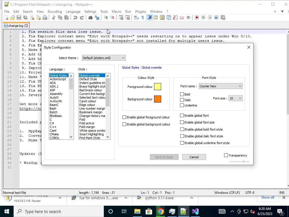289x217 pixels.
Task: Enable global background colour checkbox
Action: [124, 124]
